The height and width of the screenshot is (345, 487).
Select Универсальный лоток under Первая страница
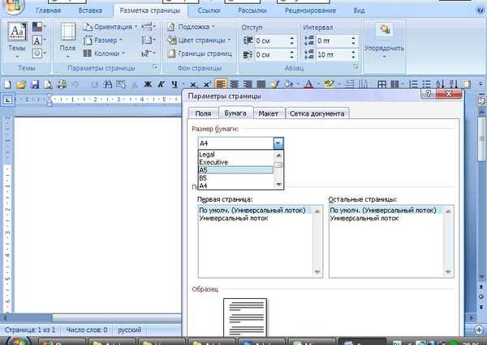234,218
